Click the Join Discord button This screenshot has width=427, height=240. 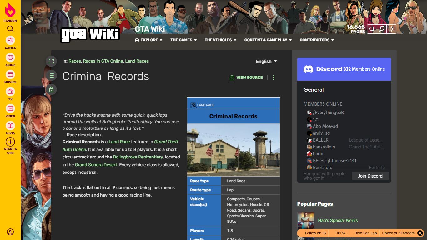(x=370, y=176)
